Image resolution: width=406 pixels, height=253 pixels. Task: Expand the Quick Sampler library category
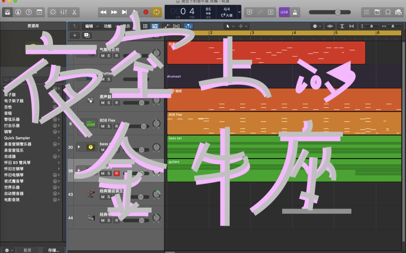(59, 138)
